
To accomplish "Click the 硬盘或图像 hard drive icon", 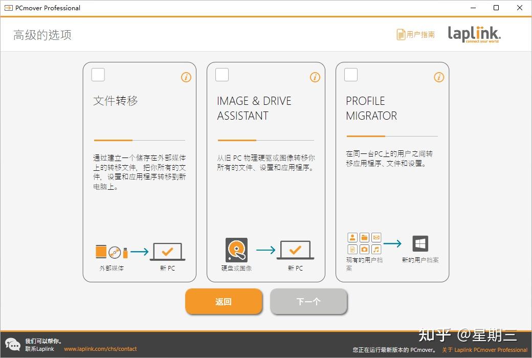I will 236,250.
